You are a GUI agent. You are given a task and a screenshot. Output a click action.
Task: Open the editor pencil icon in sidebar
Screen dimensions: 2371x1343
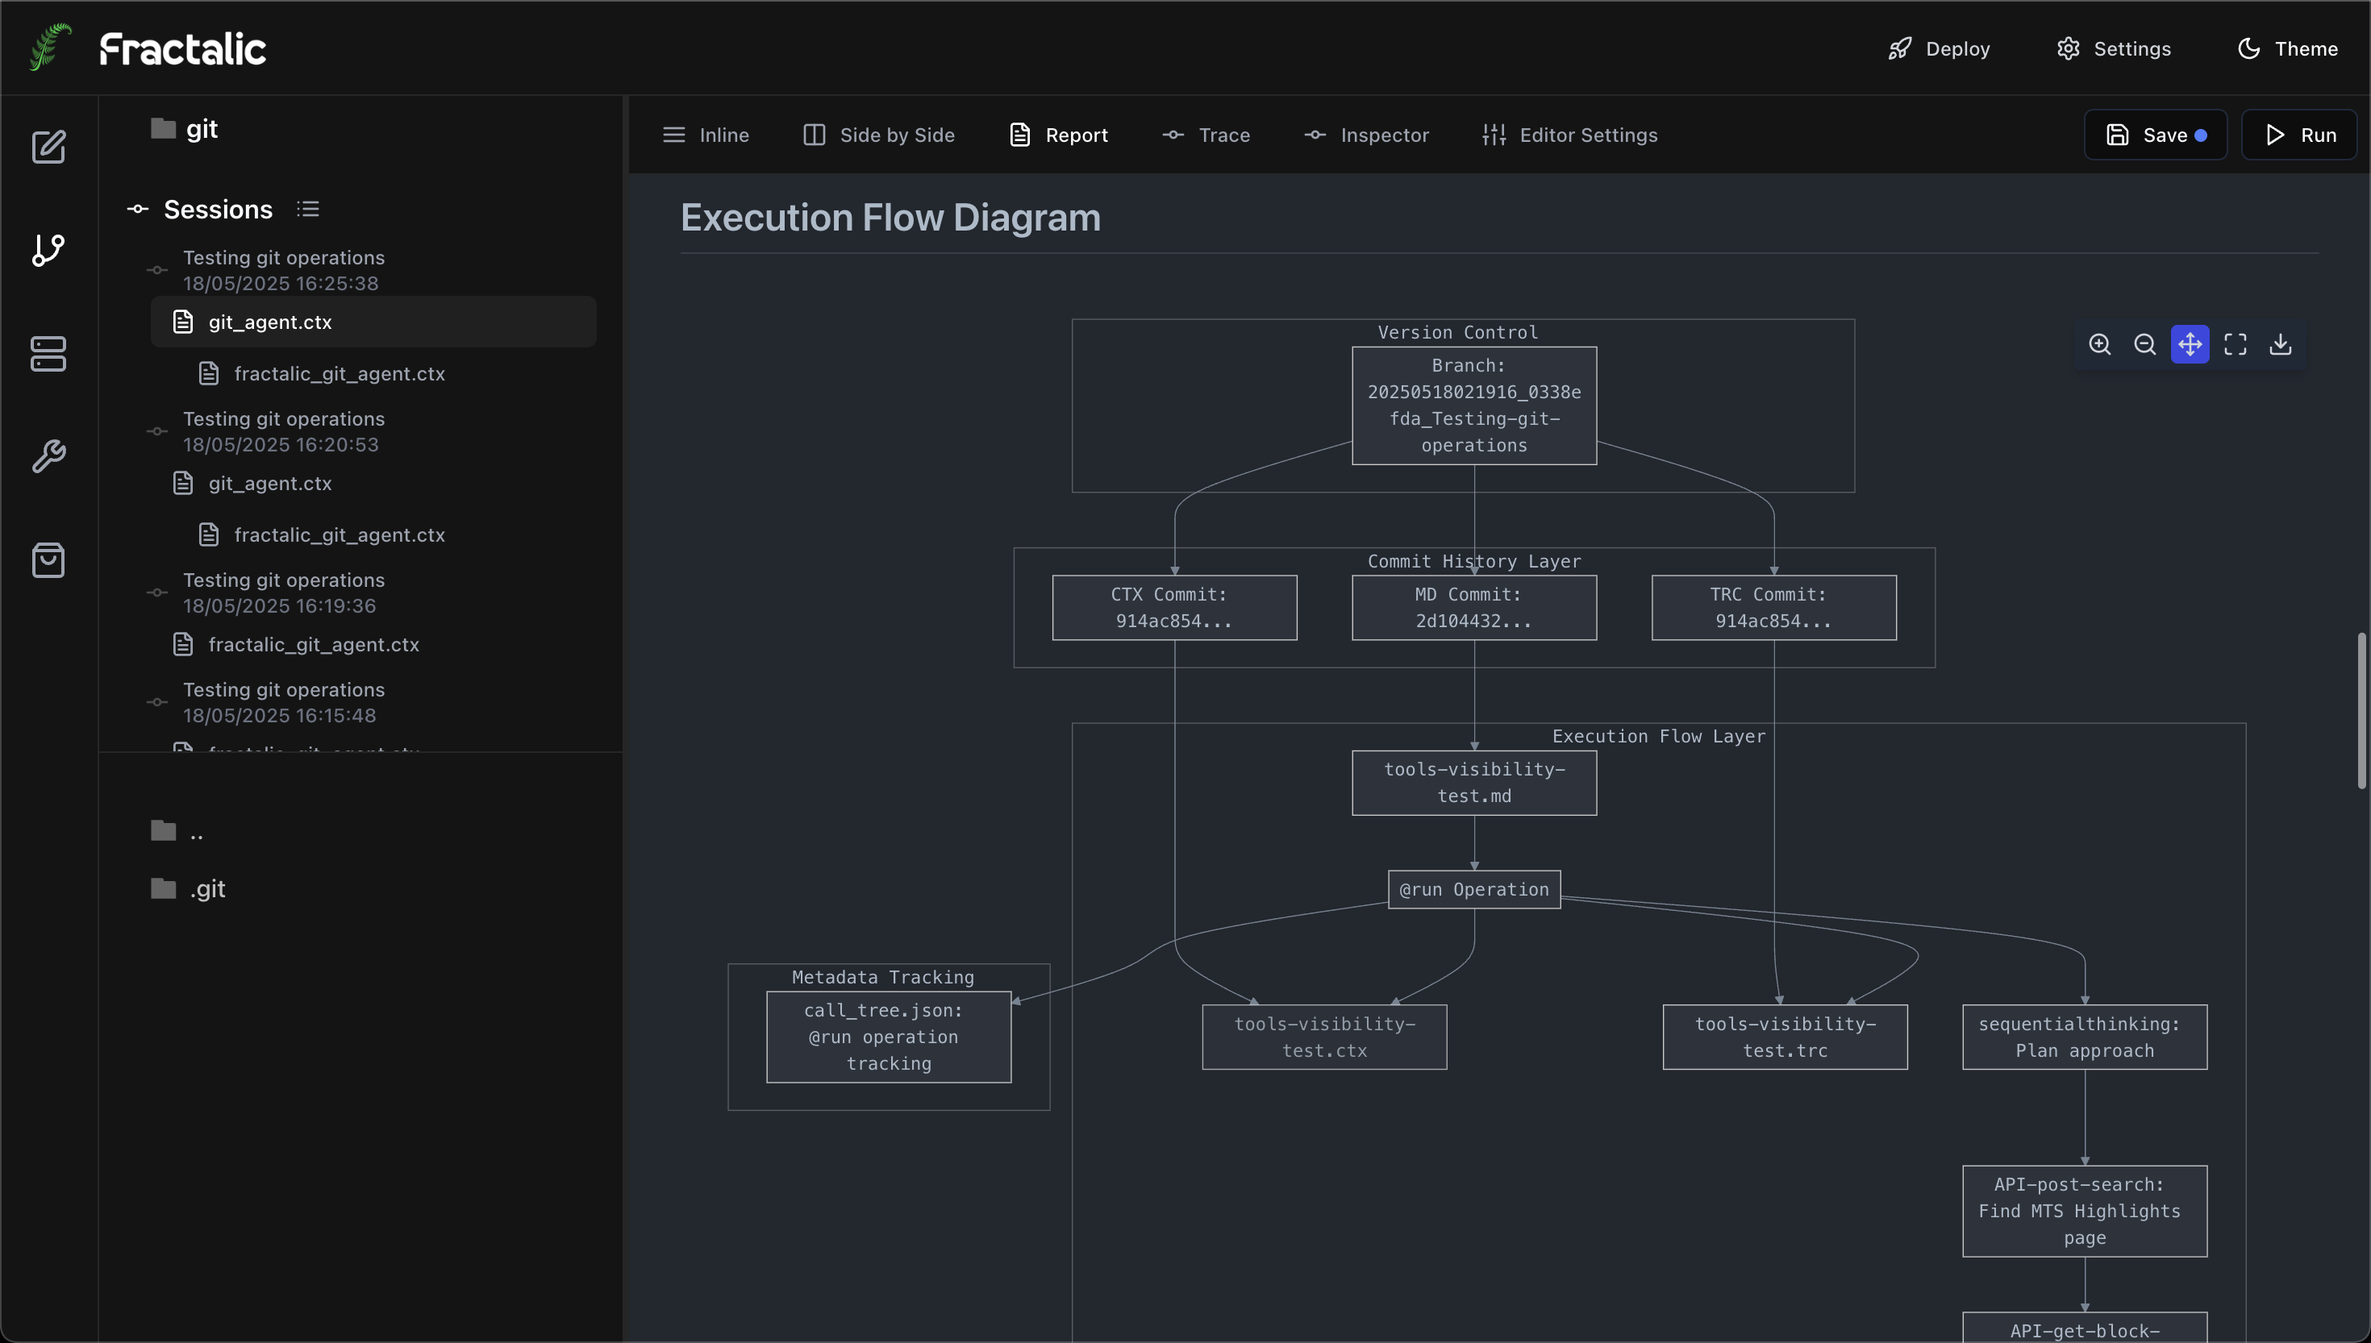[x=48, y=147]
